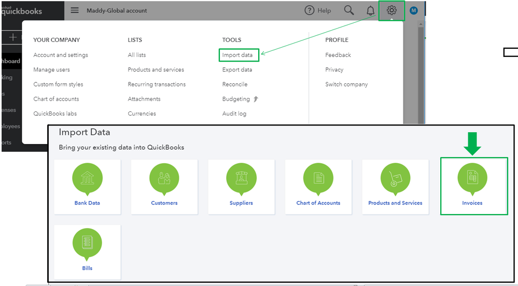Image resolution: width=518 pixels, height=286 pixels.
Task: Click the search magnifier icon
Action: point(349,10)
